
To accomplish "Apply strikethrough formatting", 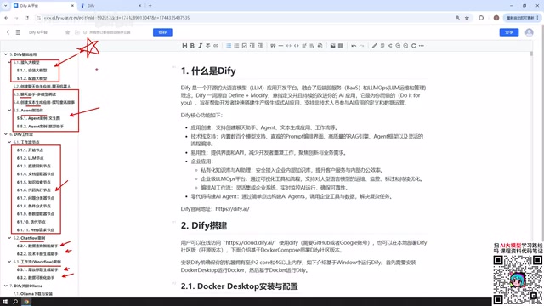I will [x=207, y=46].
